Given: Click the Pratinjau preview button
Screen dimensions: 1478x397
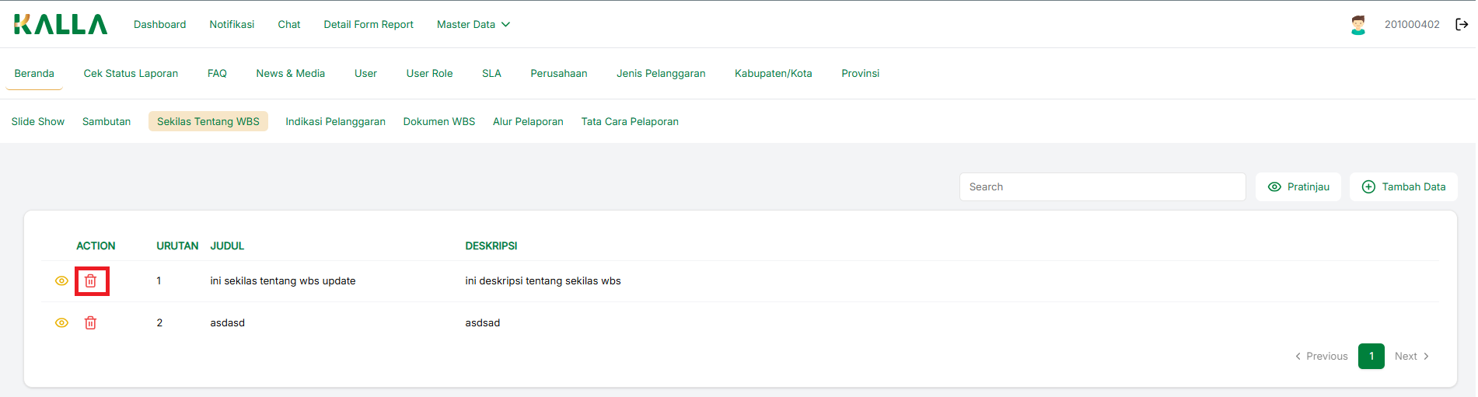Looking at the screenshot, I should pyautogui.click(x=1298, y=187).
